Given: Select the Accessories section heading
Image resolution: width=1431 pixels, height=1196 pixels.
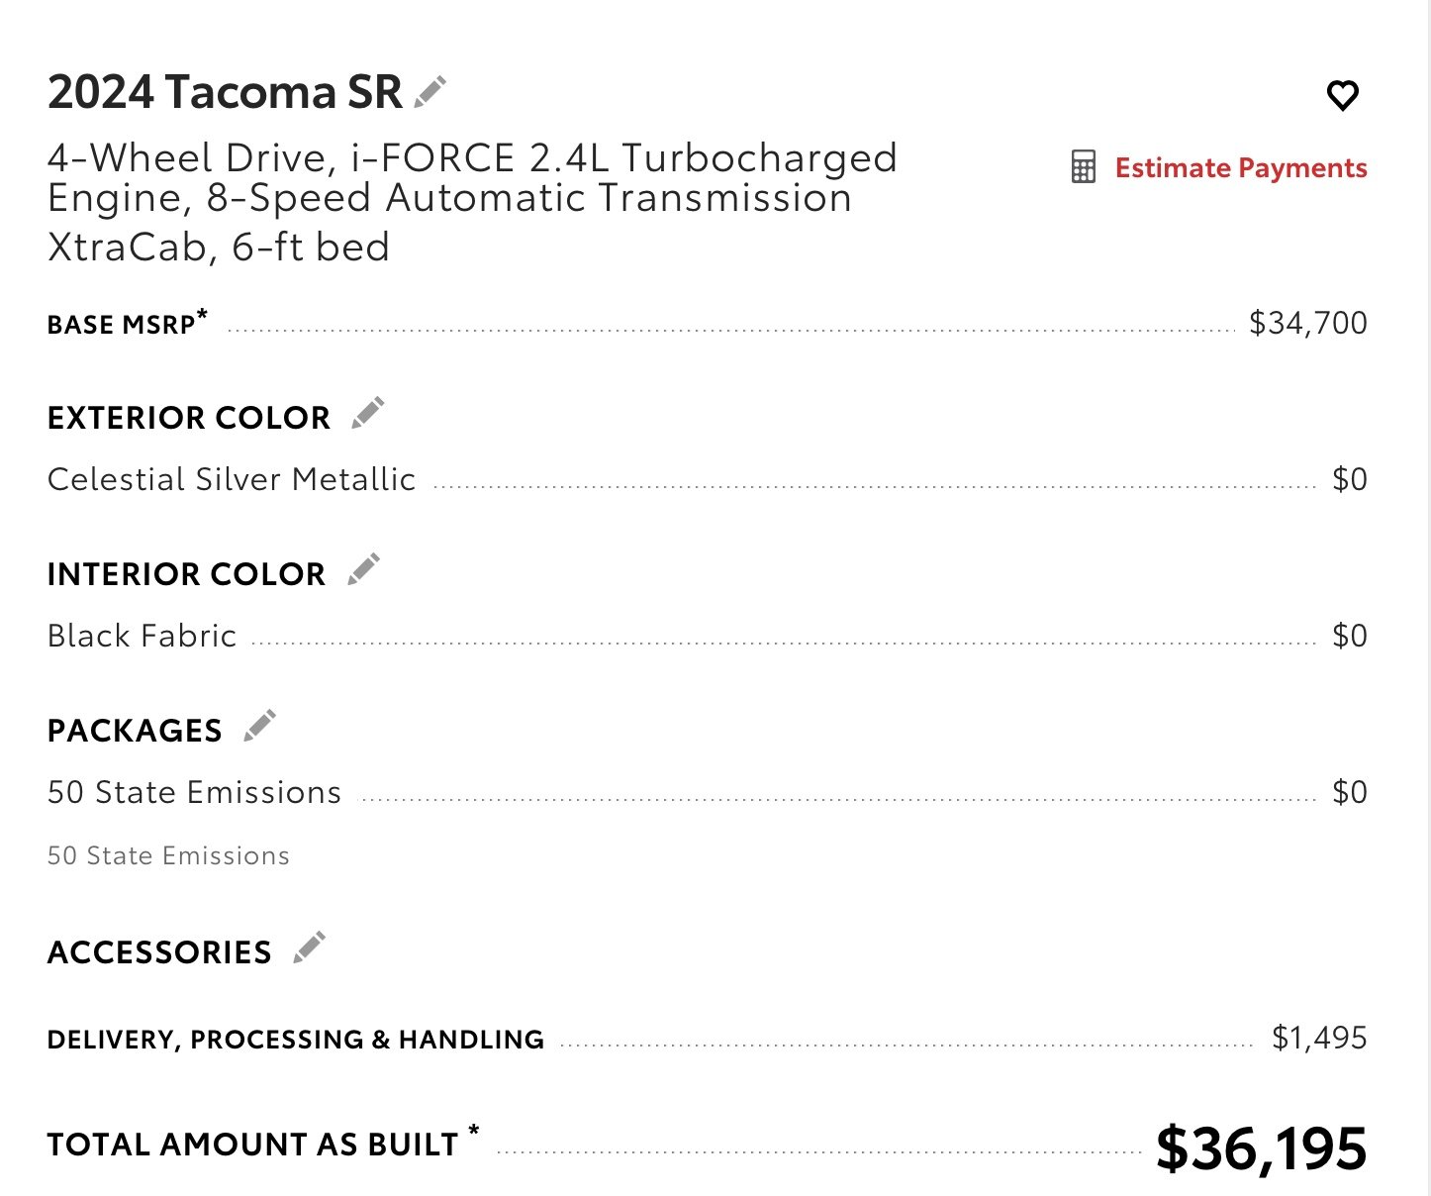Looking at the screenshot, I should [159, 952].
